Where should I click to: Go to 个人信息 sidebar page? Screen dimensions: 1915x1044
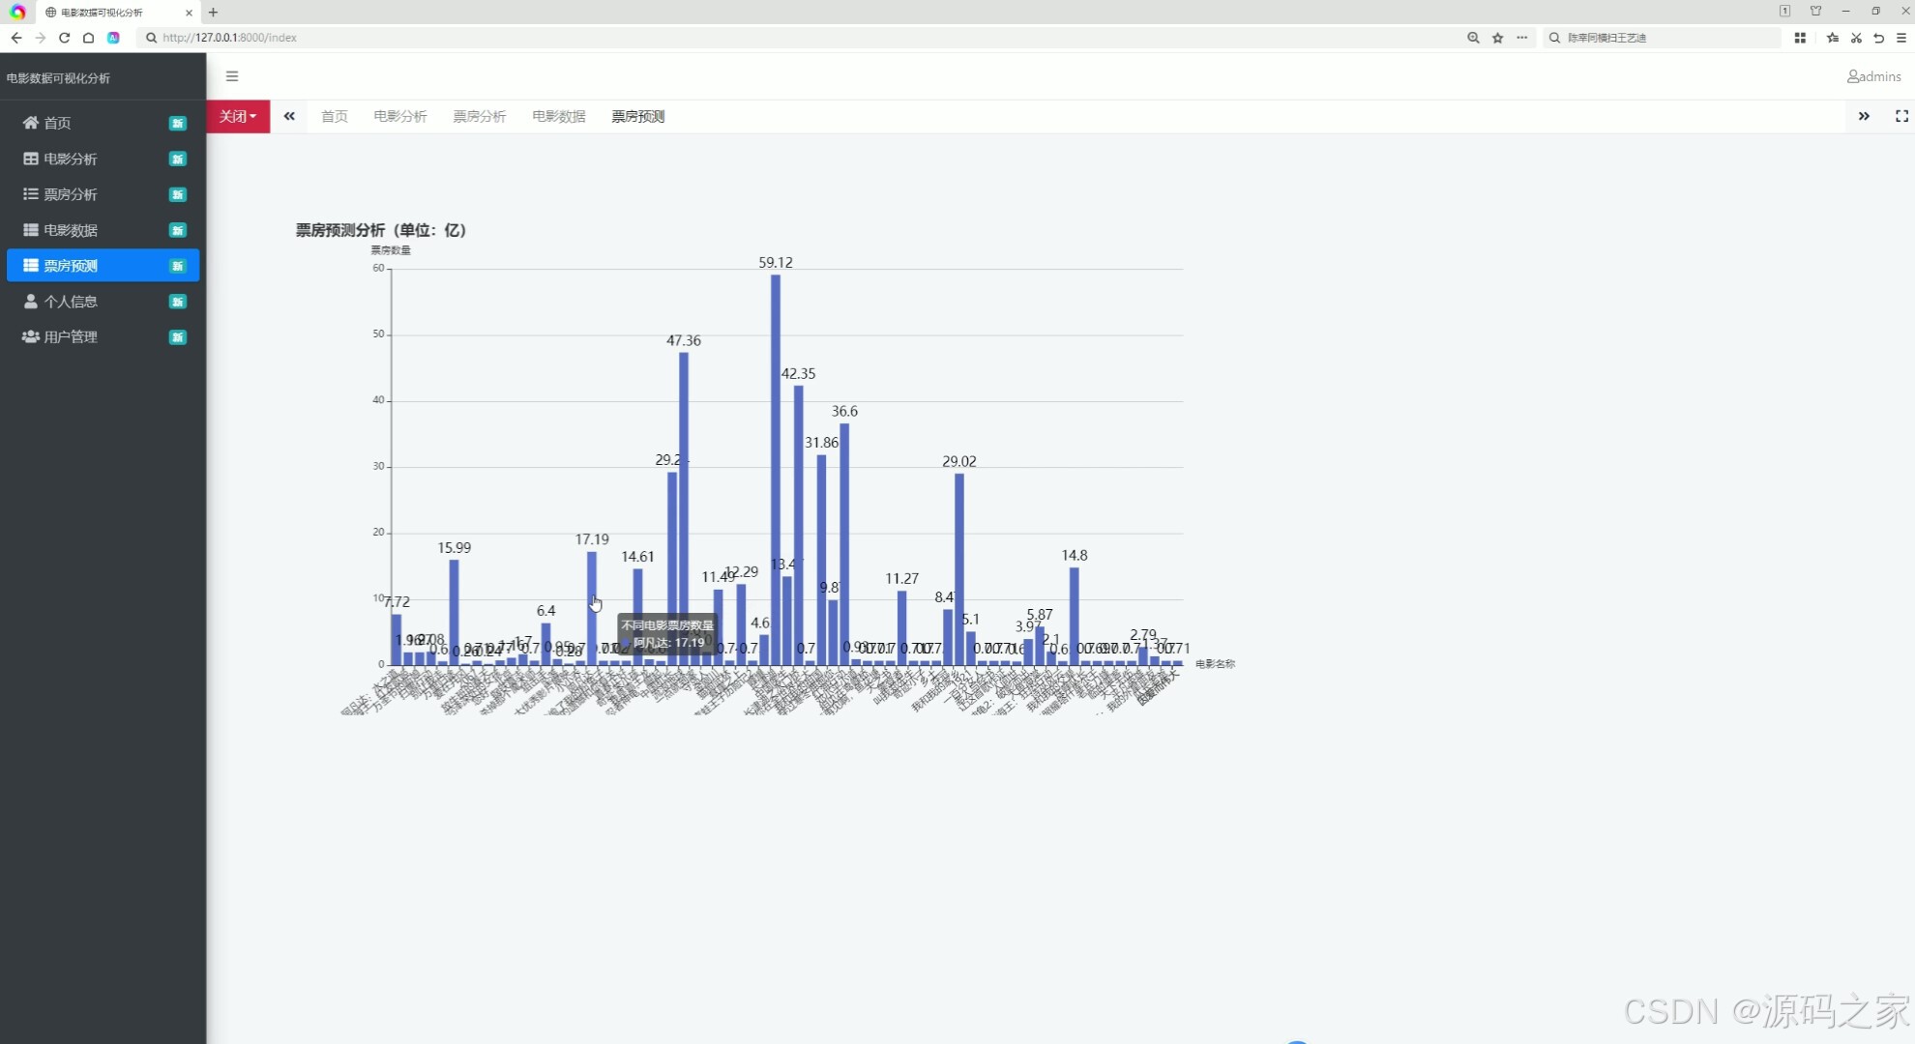(70, 302)
